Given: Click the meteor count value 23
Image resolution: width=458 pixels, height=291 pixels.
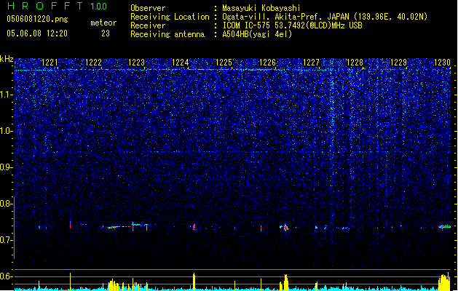Looking at the screenshot, I should pyautogui.click(x=106, y=33).
